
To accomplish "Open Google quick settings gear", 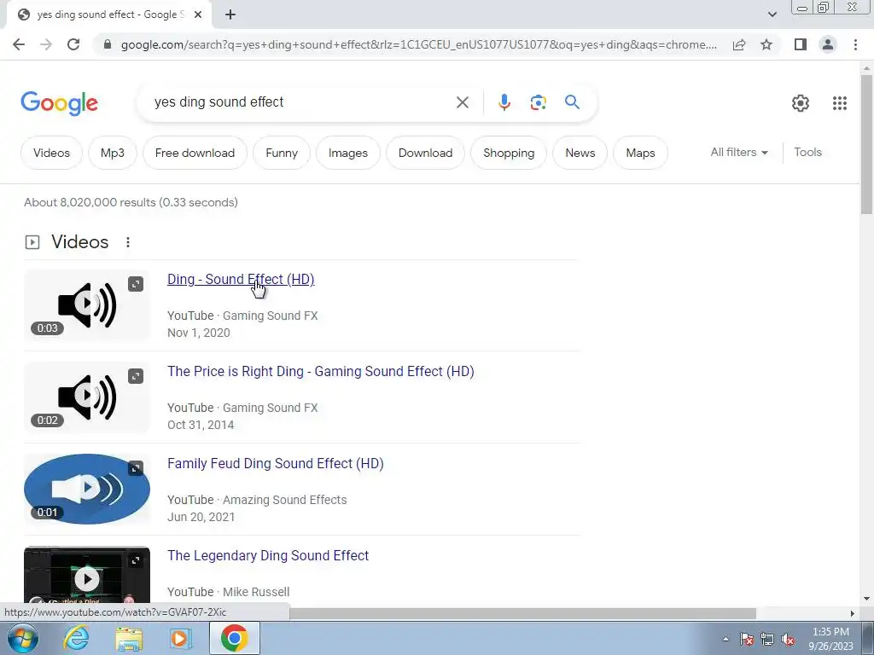I will pyautogui.click(x=801, y=103).
